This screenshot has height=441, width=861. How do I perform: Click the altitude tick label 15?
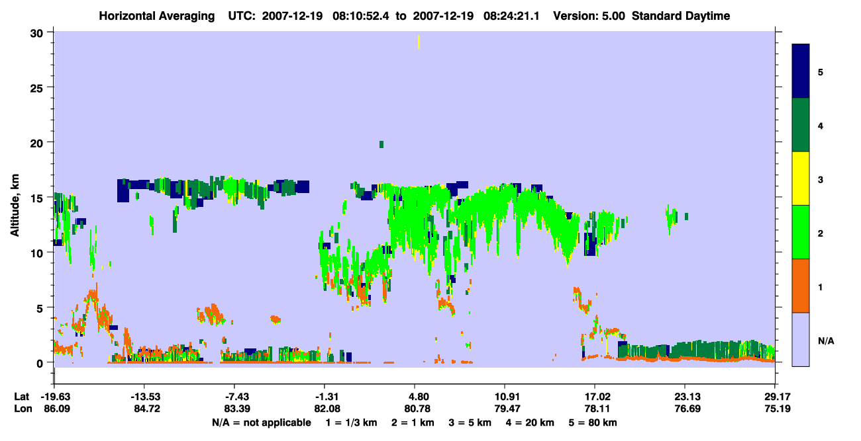tap(38, 198)
